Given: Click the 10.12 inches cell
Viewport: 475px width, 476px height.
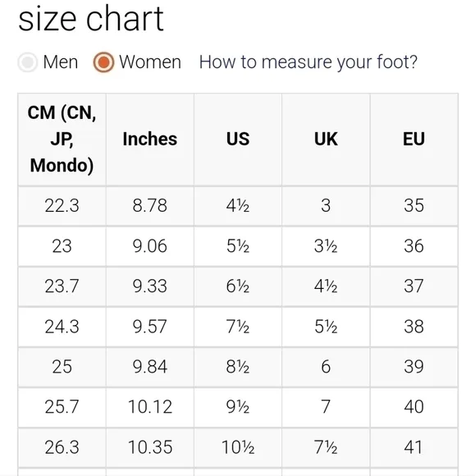Looking at the screenshot, I should click(x=150, y=407).
